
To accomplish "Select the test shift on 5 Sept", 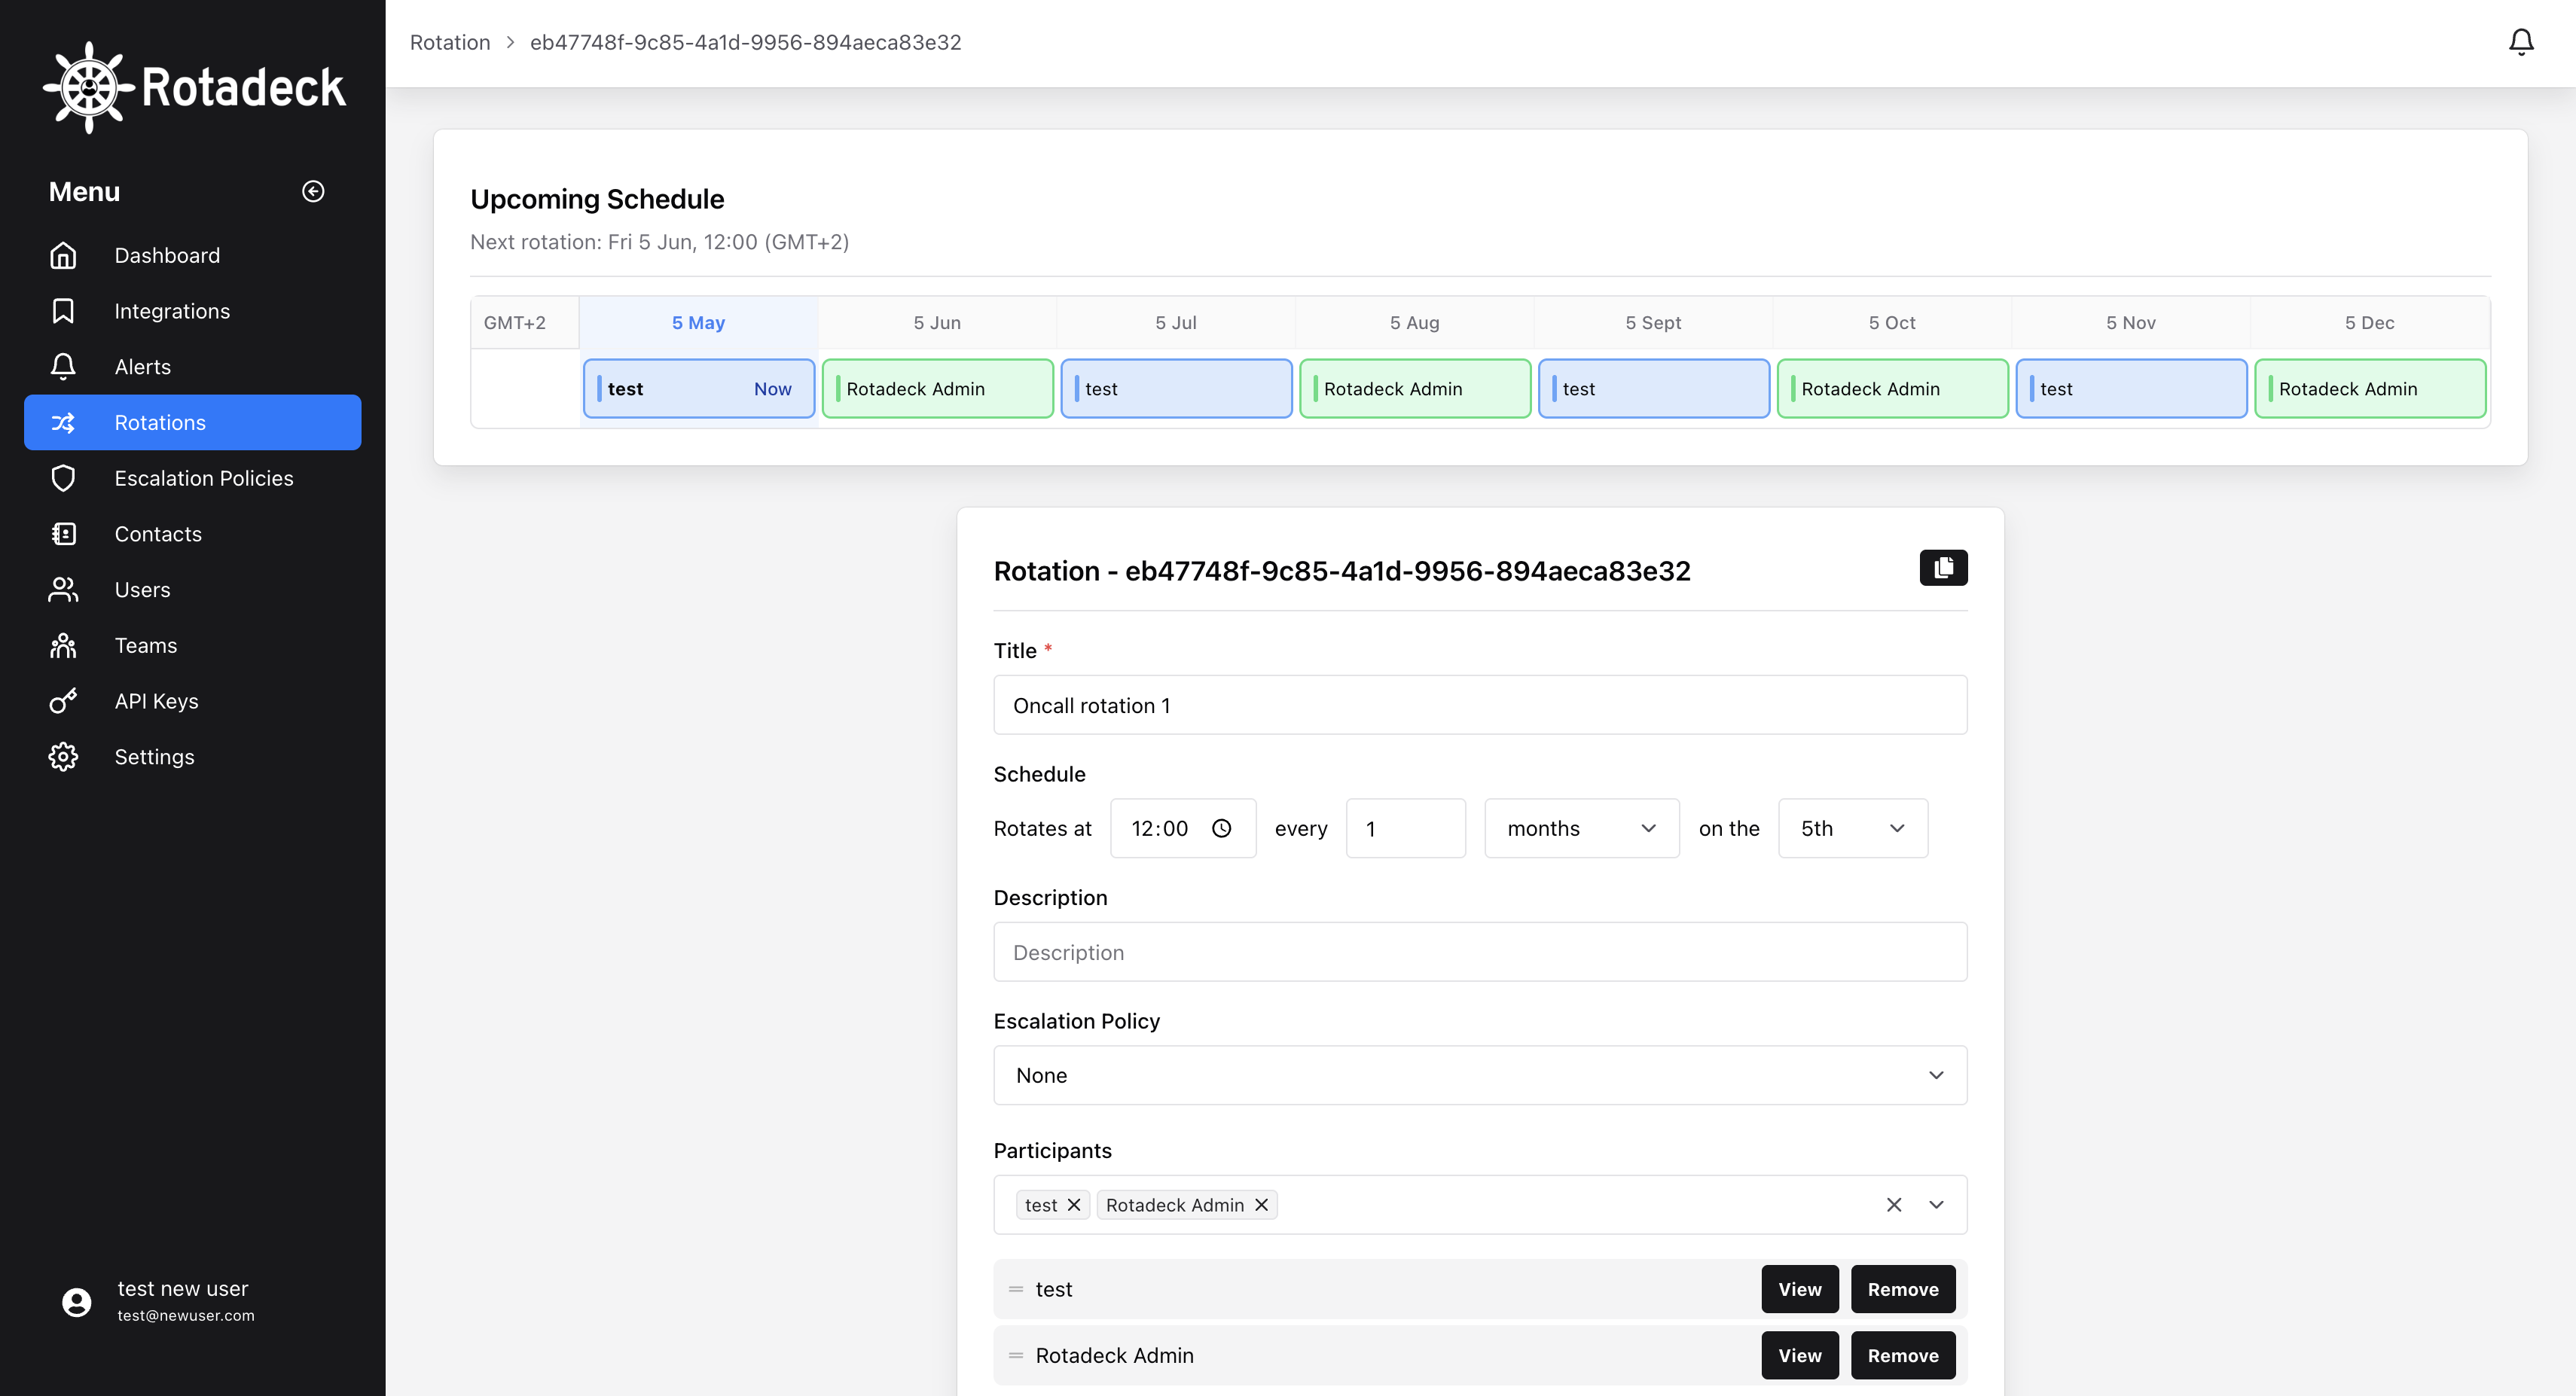I will point(1654,389).
